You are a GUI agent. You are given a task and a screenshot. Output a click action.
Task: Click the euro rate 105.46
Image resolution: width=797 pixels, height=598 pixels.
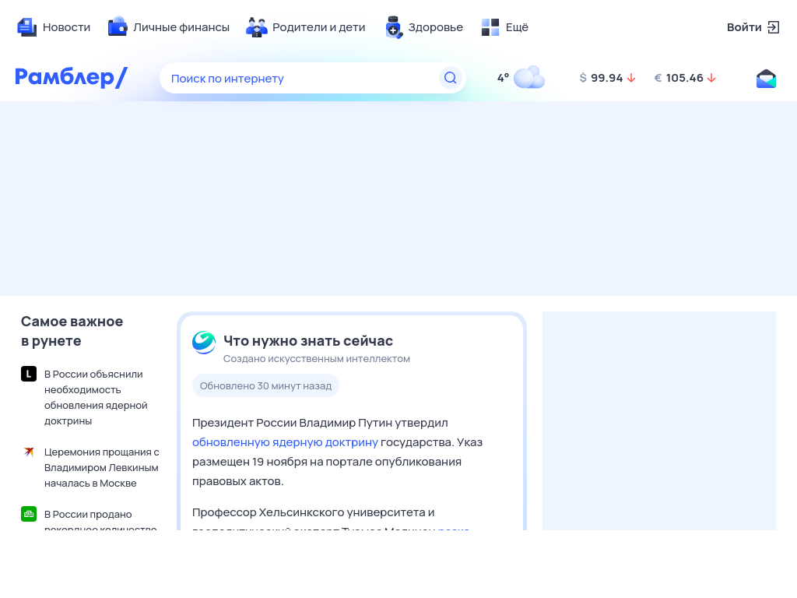click(x=685, y=78)
